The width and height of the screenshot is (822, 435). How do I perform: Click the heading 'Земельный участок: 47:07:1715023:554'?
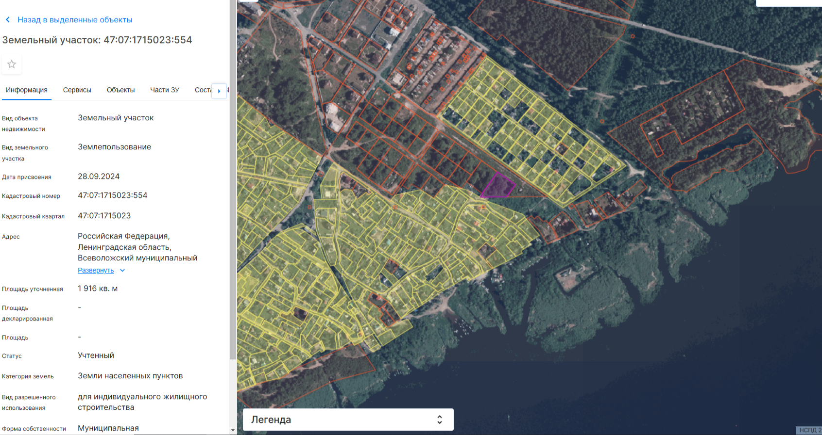[97, 40]
